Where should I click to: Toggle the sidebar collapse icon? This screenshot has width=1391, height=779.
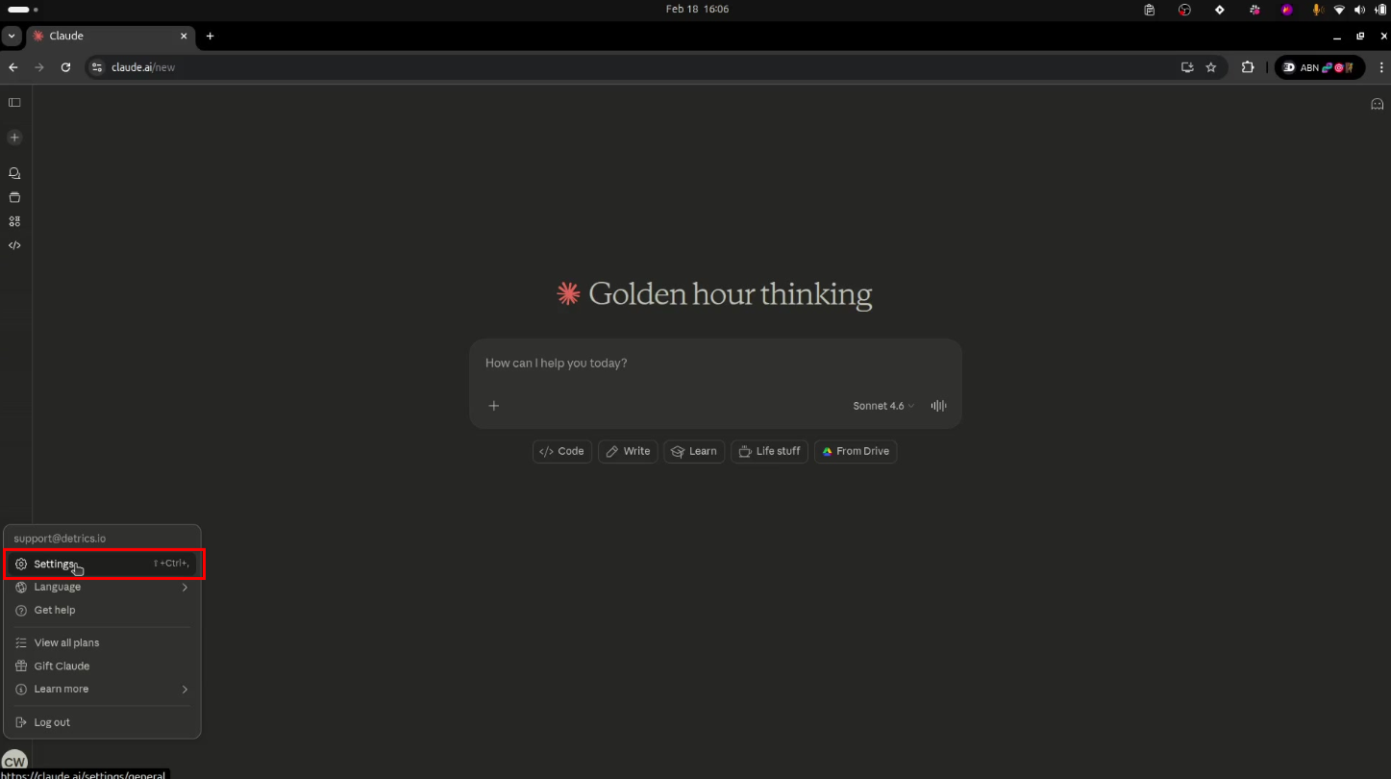[x=14, y=102]
